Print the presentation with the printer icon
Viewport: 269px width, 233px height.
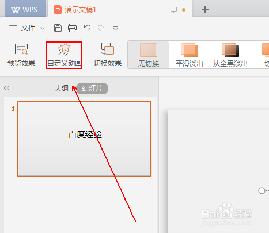tap(72, 28)
